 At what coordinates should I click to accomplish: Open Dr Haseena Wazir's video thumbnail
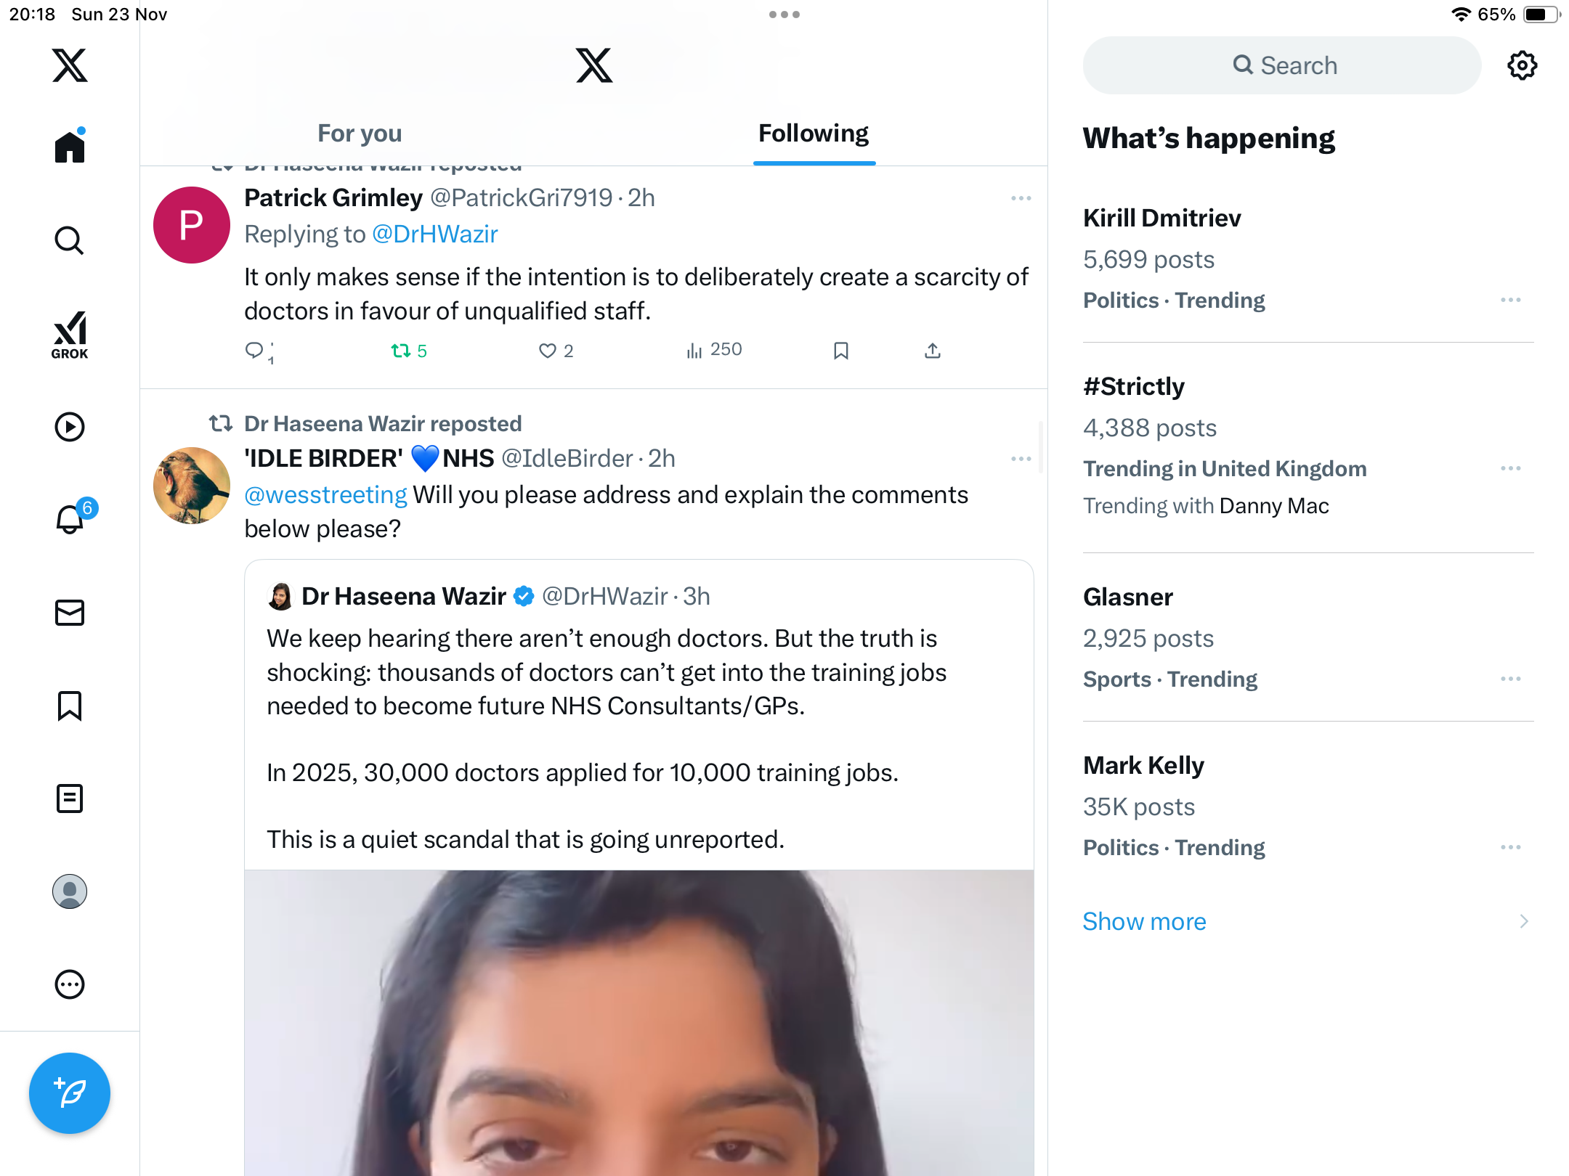click(x=639, y=1022)
